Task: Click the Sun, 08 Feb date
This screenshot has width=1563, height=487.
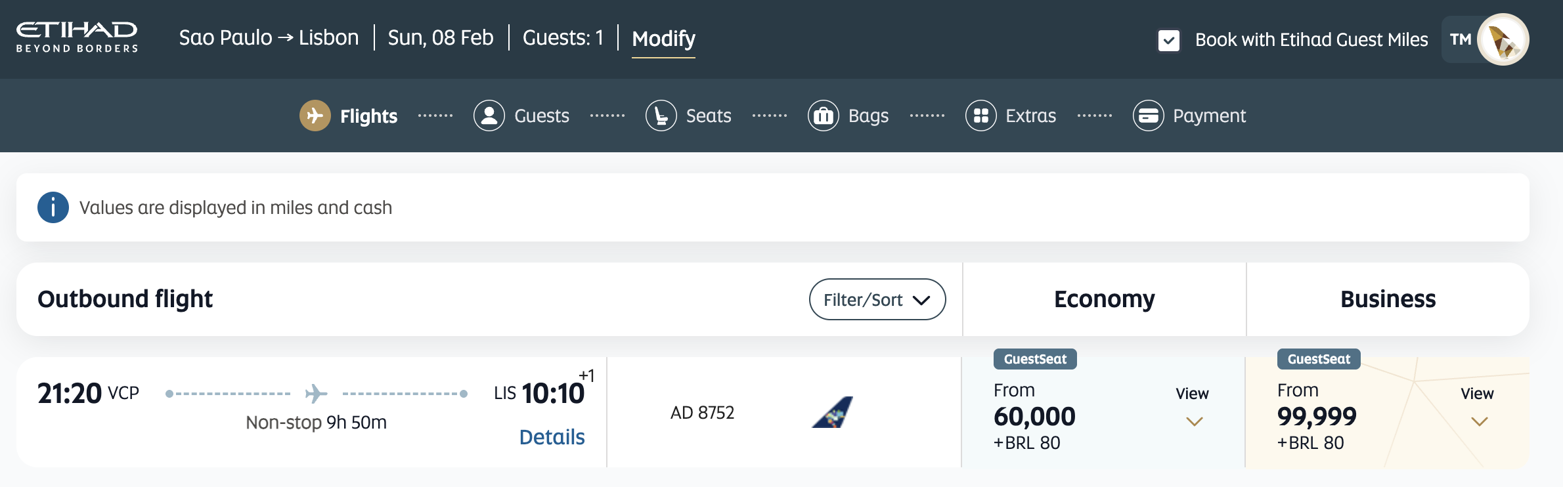Action: point(441,37)
